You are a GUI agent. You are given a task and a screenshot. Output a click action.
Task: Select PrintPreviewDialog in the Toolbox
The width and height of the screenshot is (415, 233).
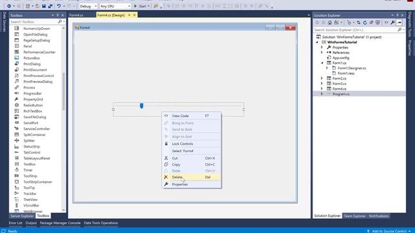38,82
